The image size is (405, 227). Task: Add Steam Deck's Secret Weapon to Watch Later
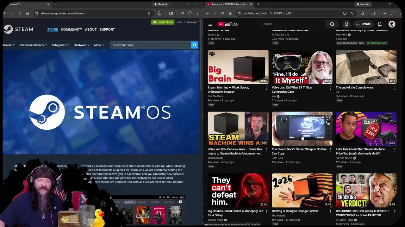(328, 116)
